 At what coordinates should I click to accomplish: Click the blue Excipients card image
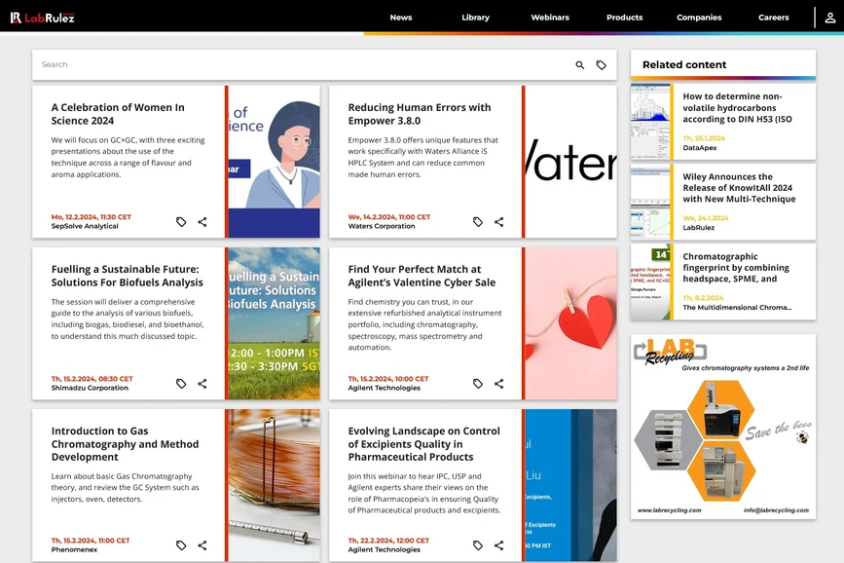[x=570, y=485]
